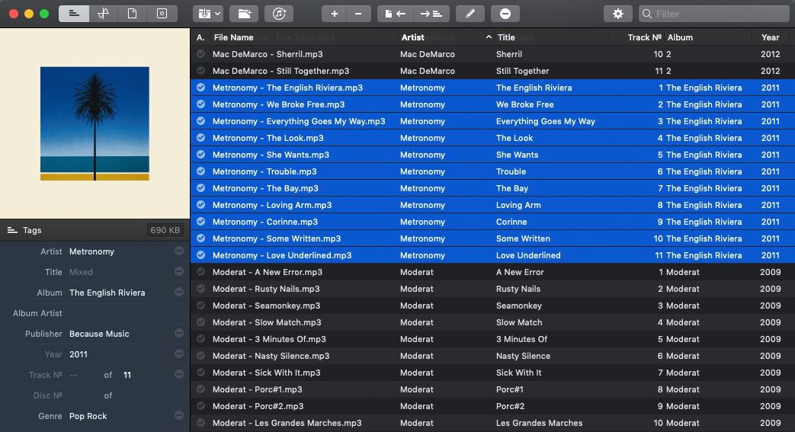The width and height of the screenshot is (795, 432).
Task: Click the add from music library icon
Action: pyautogui.click(x=280, y=14)
